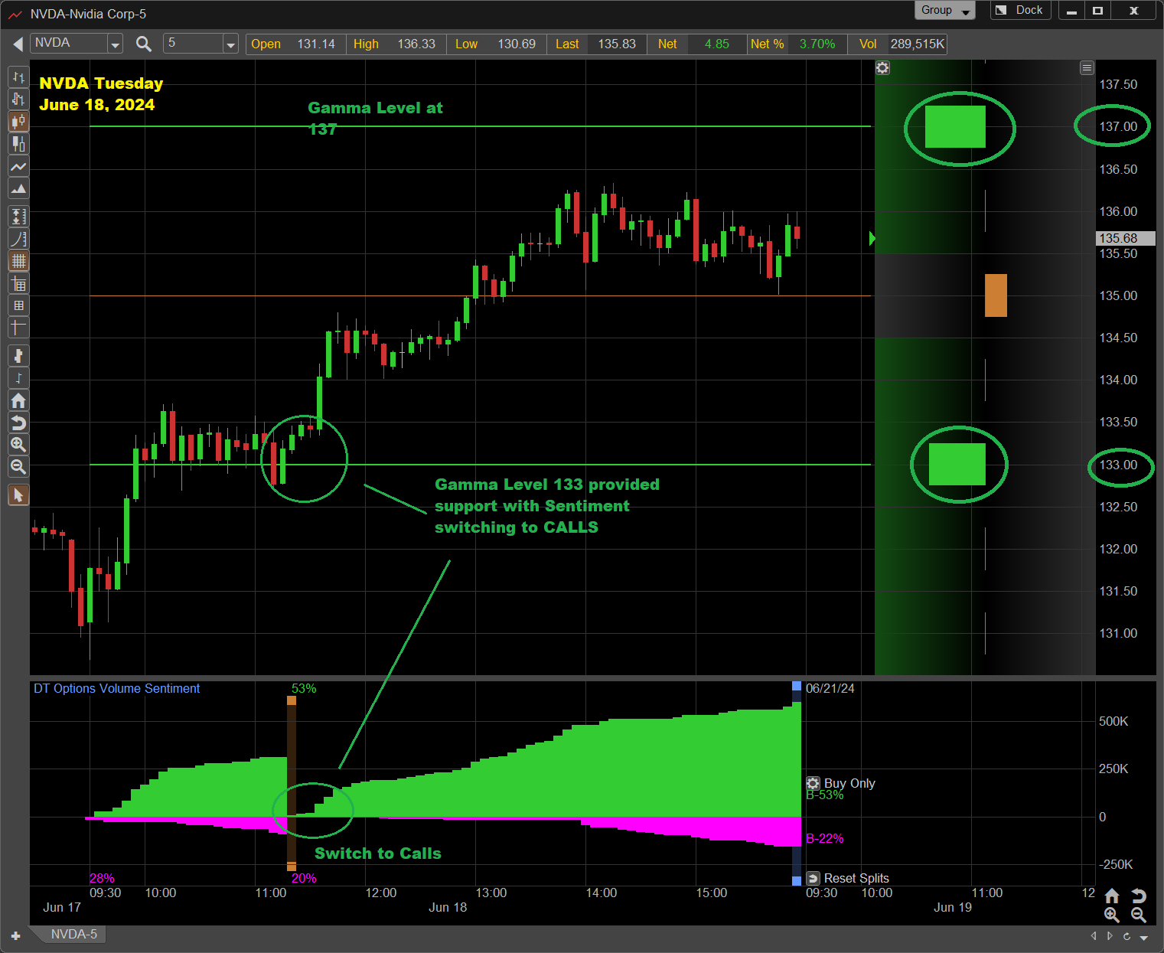Click the orange split marker at 53%
1164x953 pixels.
pyautogui.click(x=292, y=700)
